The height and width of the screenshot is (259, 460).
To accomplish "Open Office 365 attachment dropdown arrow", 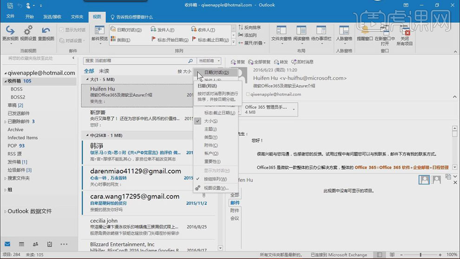I will (x=294, y=110).
